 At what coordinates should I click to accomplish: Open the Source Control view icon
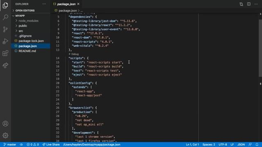5,29
